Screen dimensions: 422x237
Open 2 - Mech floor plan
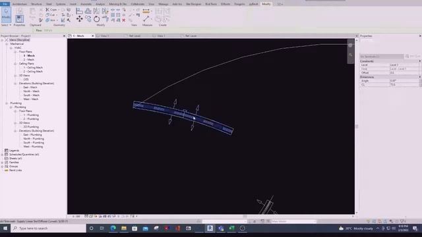click(29, 60)
